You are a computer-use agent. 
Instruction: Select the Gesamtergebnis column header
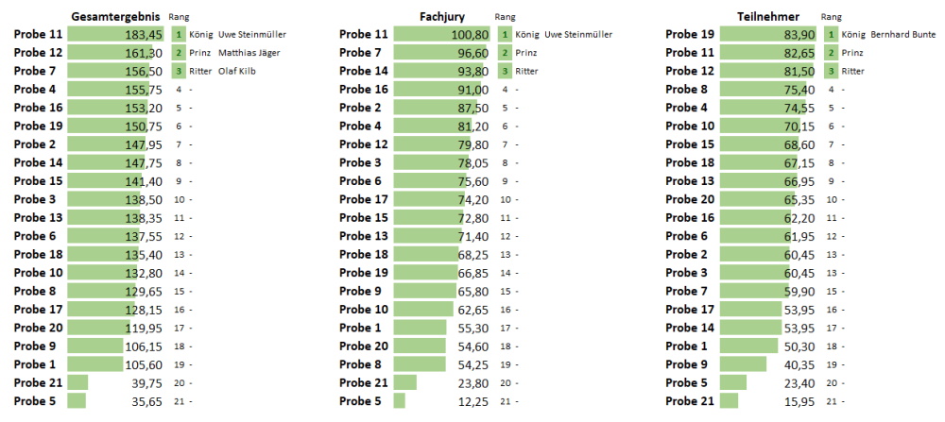pos(116,16)
